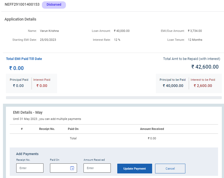
Task: Click the Receipt No. column header
Action: tap(47, 129)
